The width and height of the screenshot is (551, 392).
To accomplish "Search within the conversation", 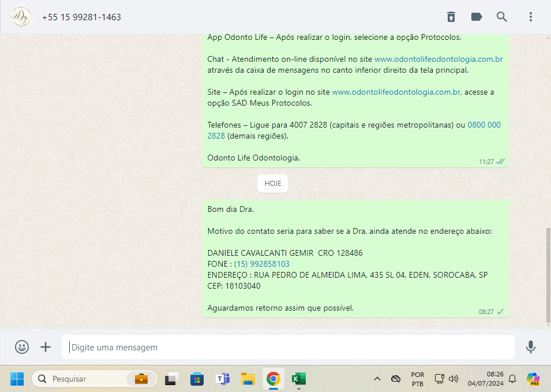I will [x=501, y=17].
